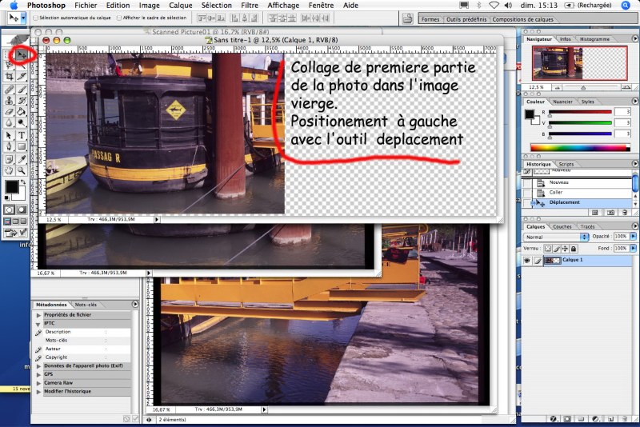The width and height of the screenshot is (640, 427).
Task: Delete current state in Historique panel
Action: point(625,213)
